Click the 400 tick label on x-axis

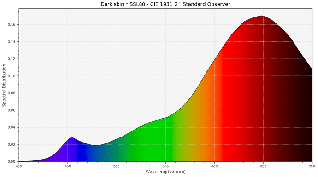click(19, 166)
